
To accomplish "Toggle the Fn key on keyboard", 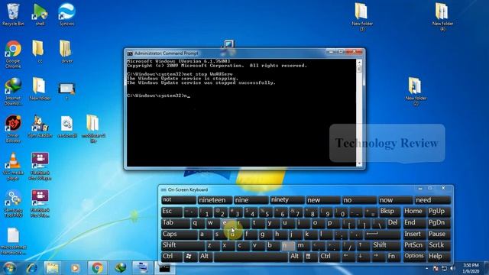I will (x=393, y=257).
